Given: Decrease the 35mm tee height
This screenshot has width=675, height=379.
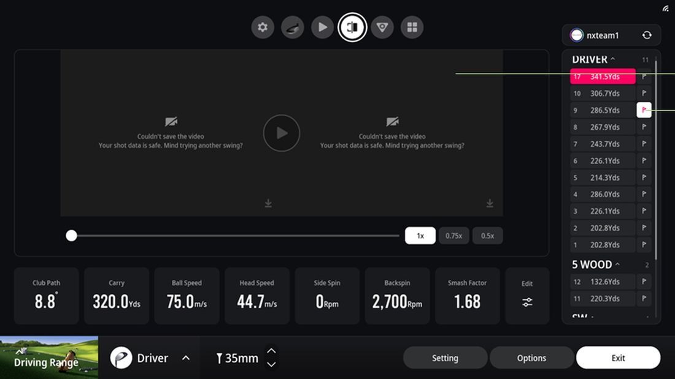Looking at the screenshot, I should tap(271, 364).
